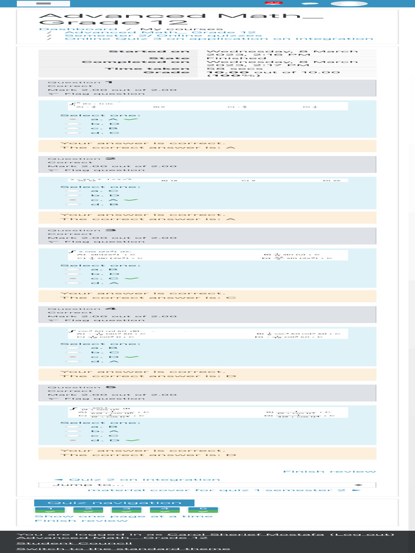Click the 'Time taken' label in summary table
415x553 pixels.
tap(147, 69)
